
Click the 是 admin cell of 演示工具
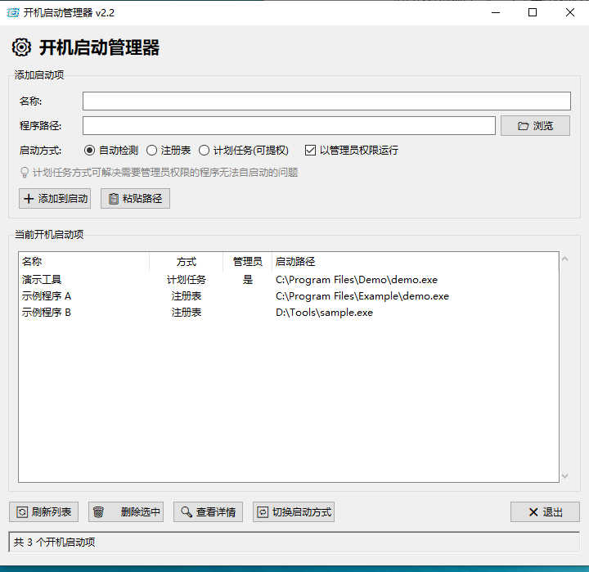(248, 280)
